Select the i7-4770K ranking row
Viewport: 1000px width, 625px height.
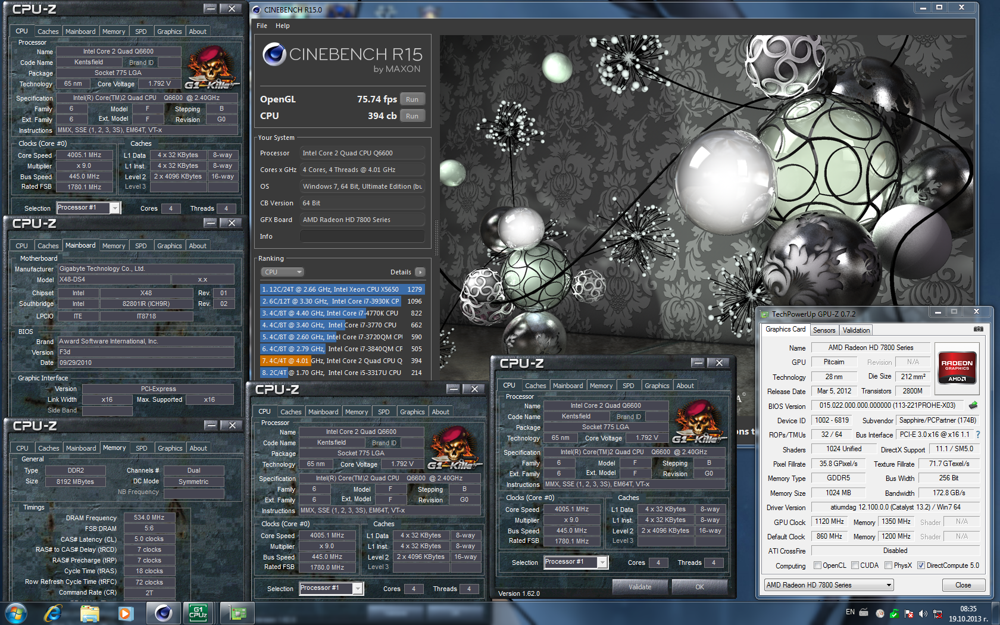pos(342,313)
